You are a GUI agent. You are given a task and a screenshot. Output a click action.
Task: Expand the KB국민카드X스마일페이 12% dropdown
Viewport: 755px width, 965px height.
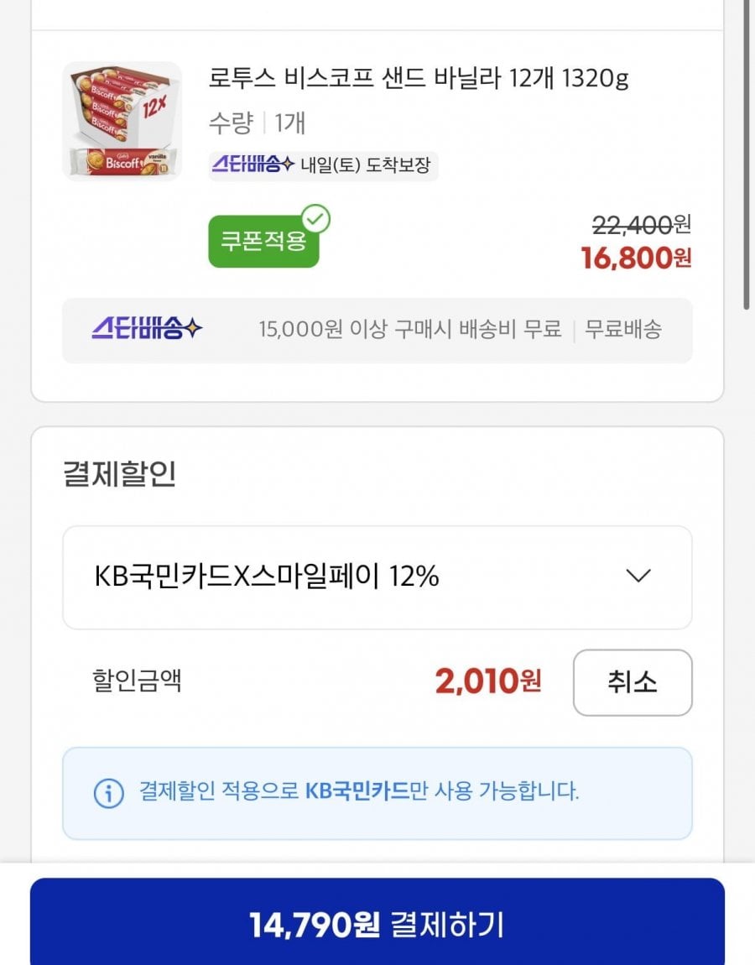pyautogui.click(x=377, y=577)
